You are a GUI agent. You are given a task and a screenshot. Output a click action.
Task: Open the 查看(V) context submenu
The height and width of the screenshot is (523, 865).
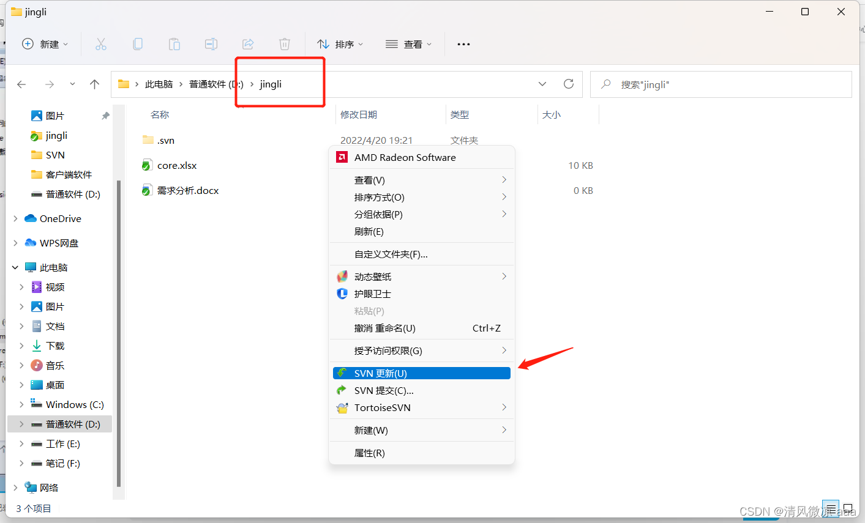pyautogui.click(x=422, y=180)
